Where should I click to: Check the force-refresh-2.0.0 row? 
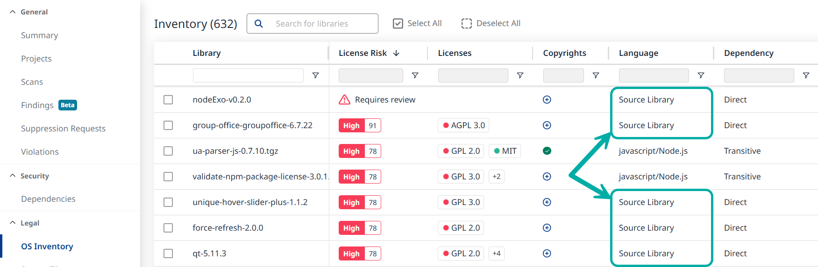click(x=168, y=228)
